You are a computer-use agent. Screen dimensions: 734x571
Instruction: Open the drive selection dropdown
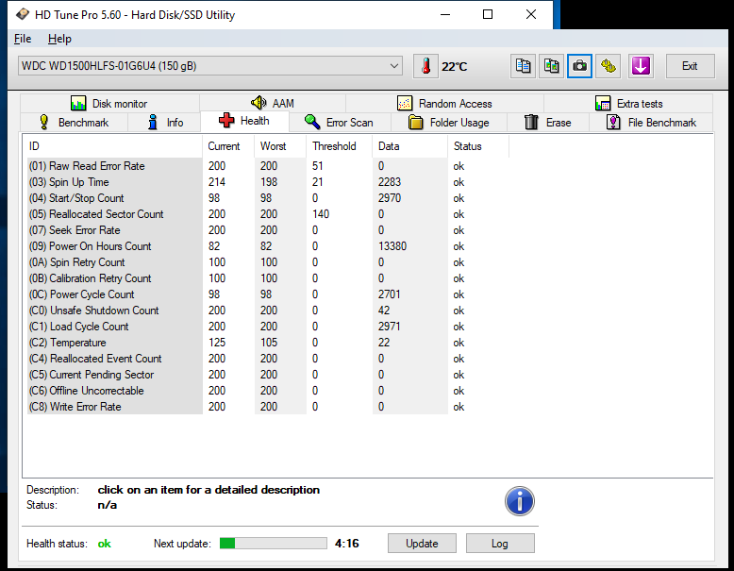tap(210, 66)
